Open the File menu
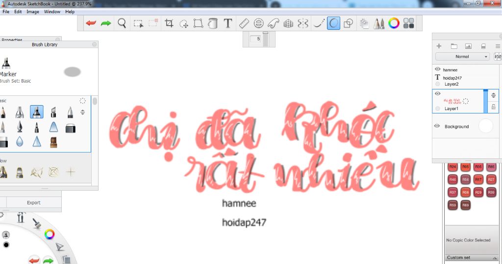The height and width of the screenshot is (264, 502). 6,12
